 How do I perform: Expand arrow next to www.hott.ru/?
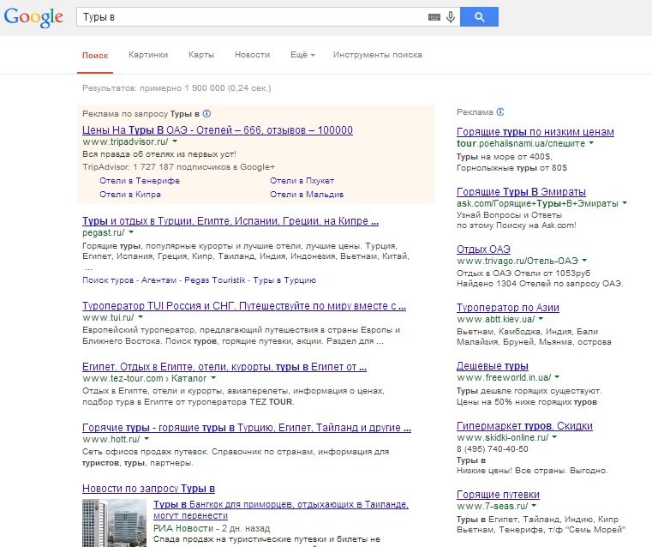click(147, 438)
